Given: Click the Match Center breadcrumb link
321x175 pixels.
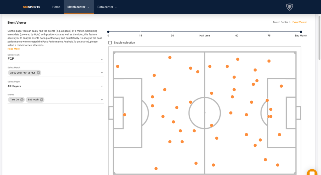Looking at the screenshot, I should coord(280,22).
